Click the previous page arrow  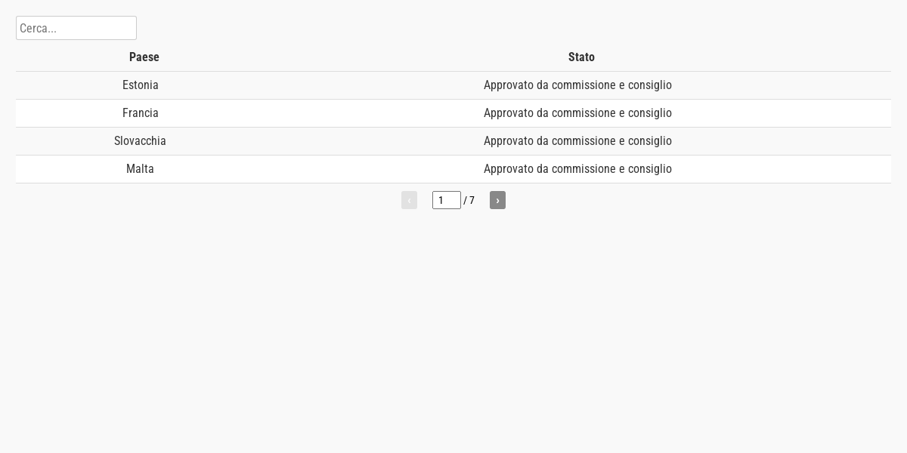(409, 200)
